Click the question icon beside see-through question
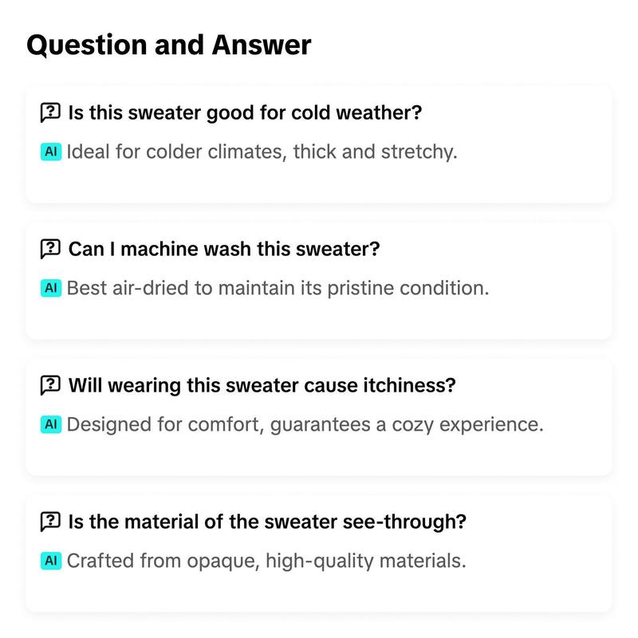The image size is (638, 638). pos(50,522)
